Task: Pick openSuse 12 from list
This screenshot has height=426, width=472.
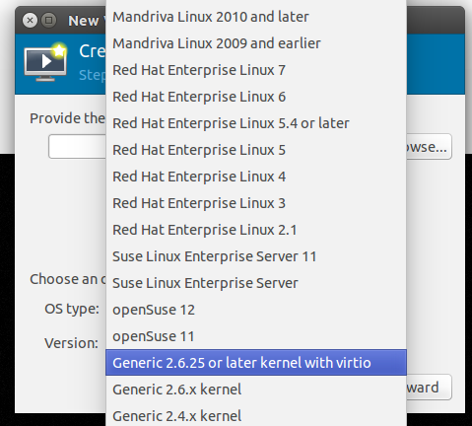Action: click(x=256, y=310)
